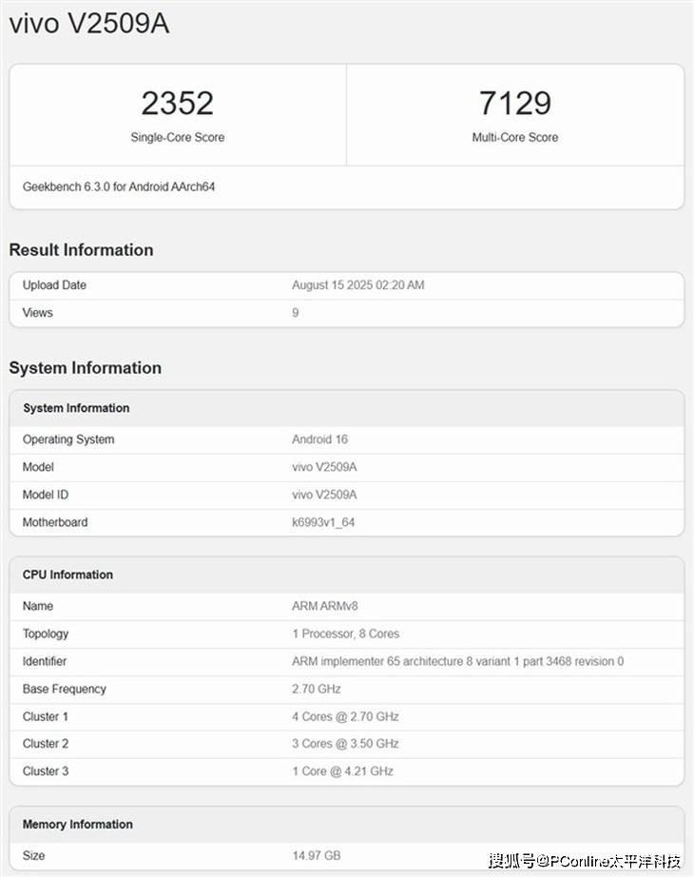Click the CPU 'Name' row label

[37, 606]
